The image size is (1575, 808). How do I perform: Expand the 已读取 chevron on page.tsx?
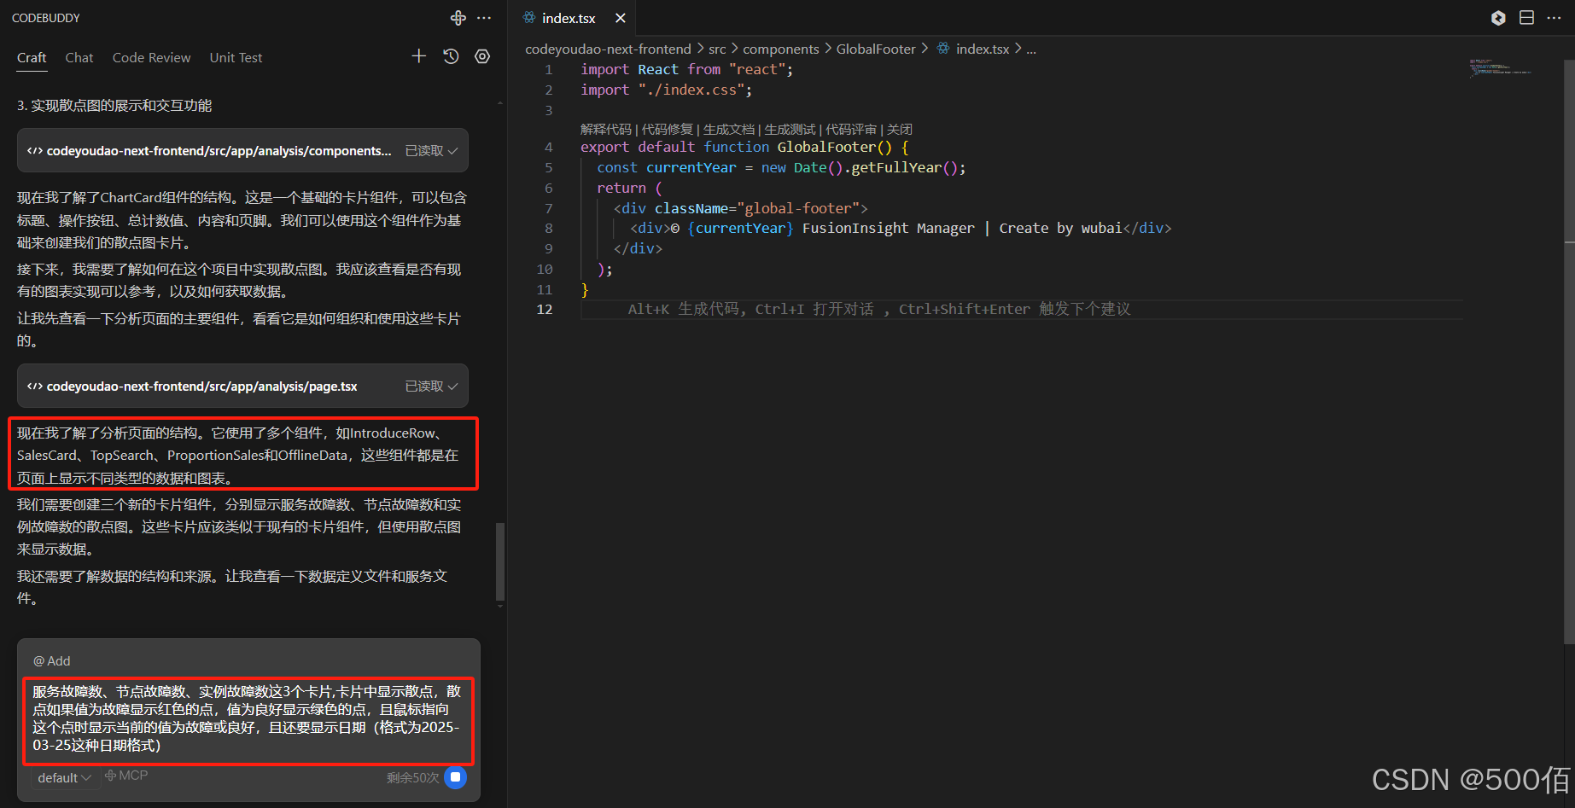[452, 387]
